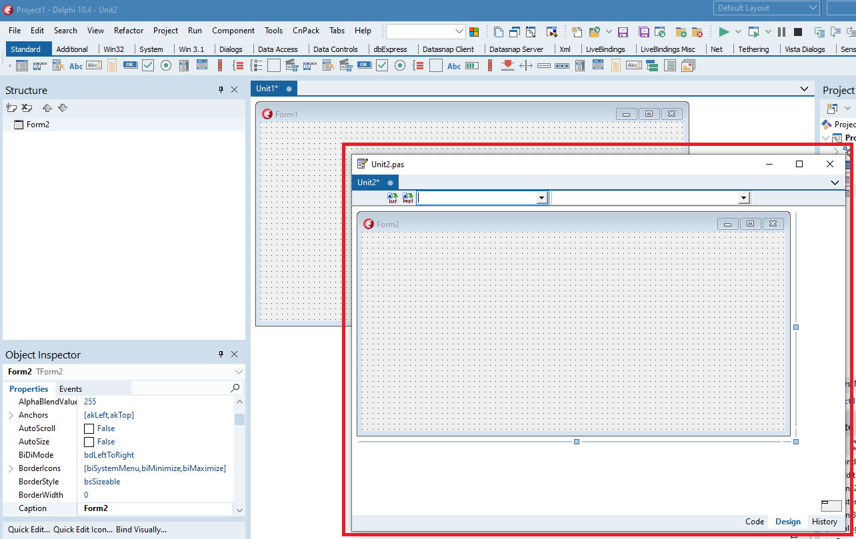Viewport: 856px width, 539px height.
Task: Click the Caption value field showing Form2
Action: pyautogui.click(x=155, y=508)
